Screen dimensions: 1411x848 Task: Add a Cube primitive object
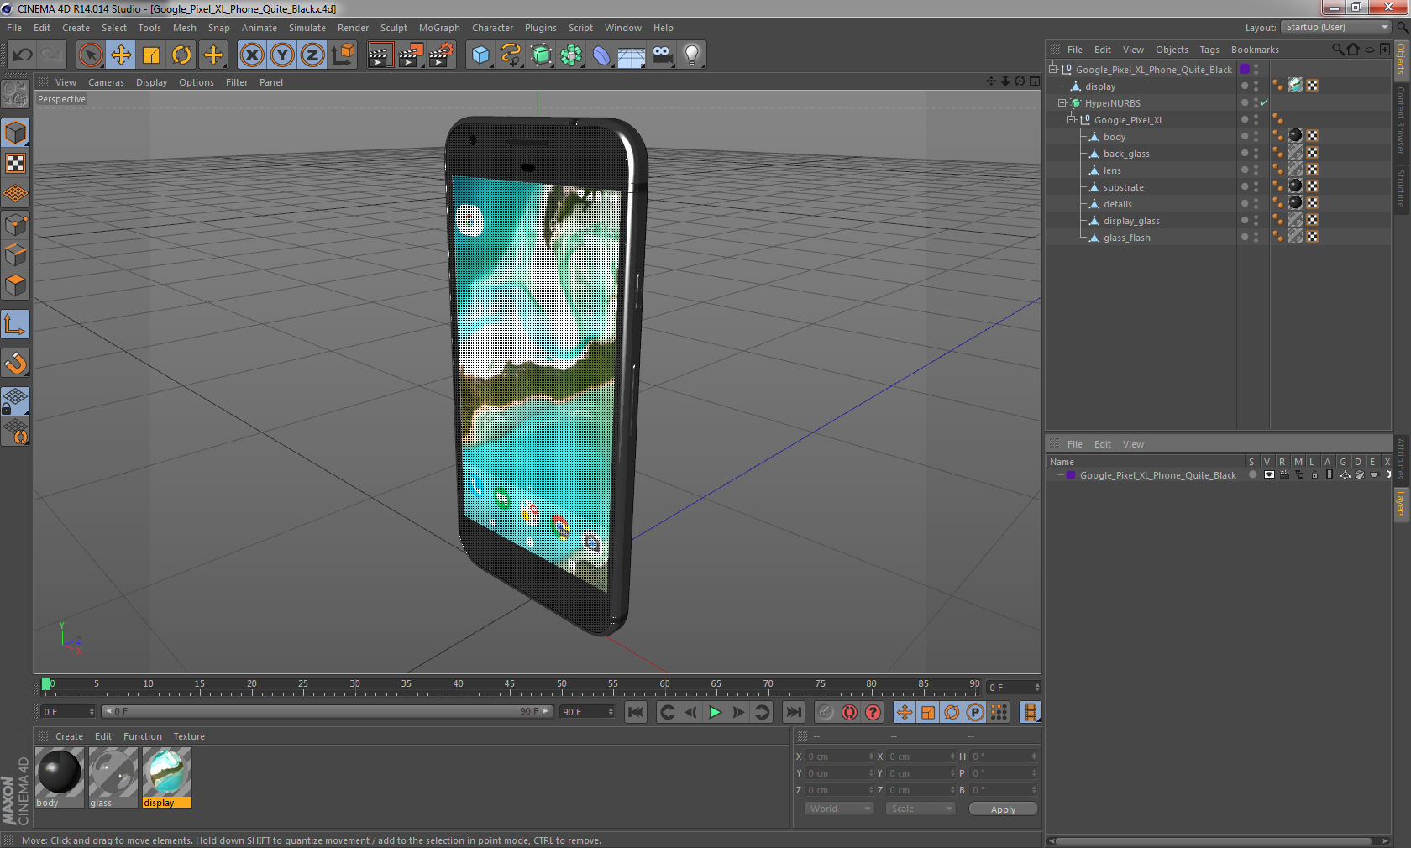click(480, 55)
